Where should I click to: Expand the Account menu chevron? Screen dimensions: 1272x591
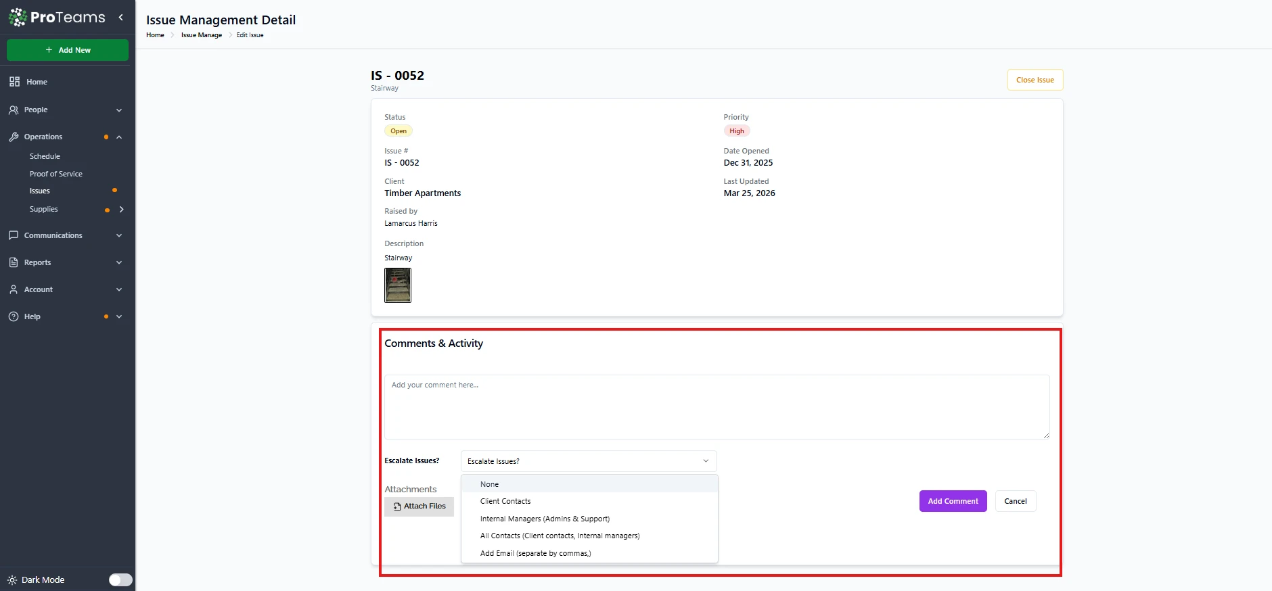pyautogui.click(x=119, y=289)
